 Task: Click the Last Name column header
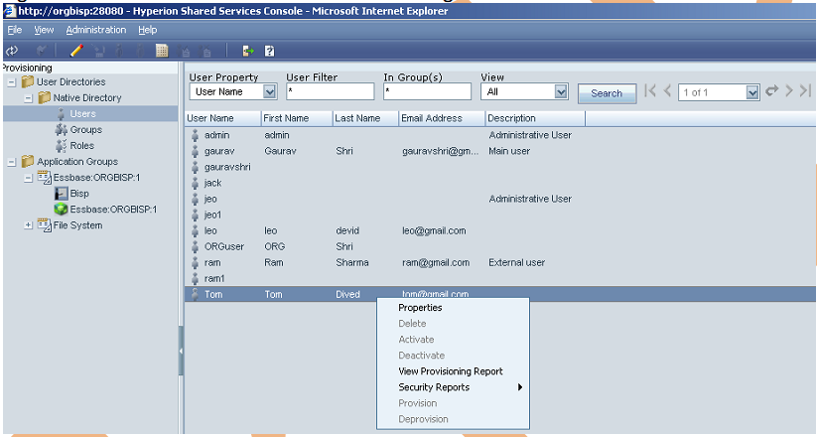tap(365, 118)
